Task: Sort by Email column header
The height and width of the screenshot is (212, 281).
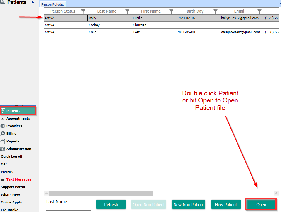Action: click(x=239, y=11)
